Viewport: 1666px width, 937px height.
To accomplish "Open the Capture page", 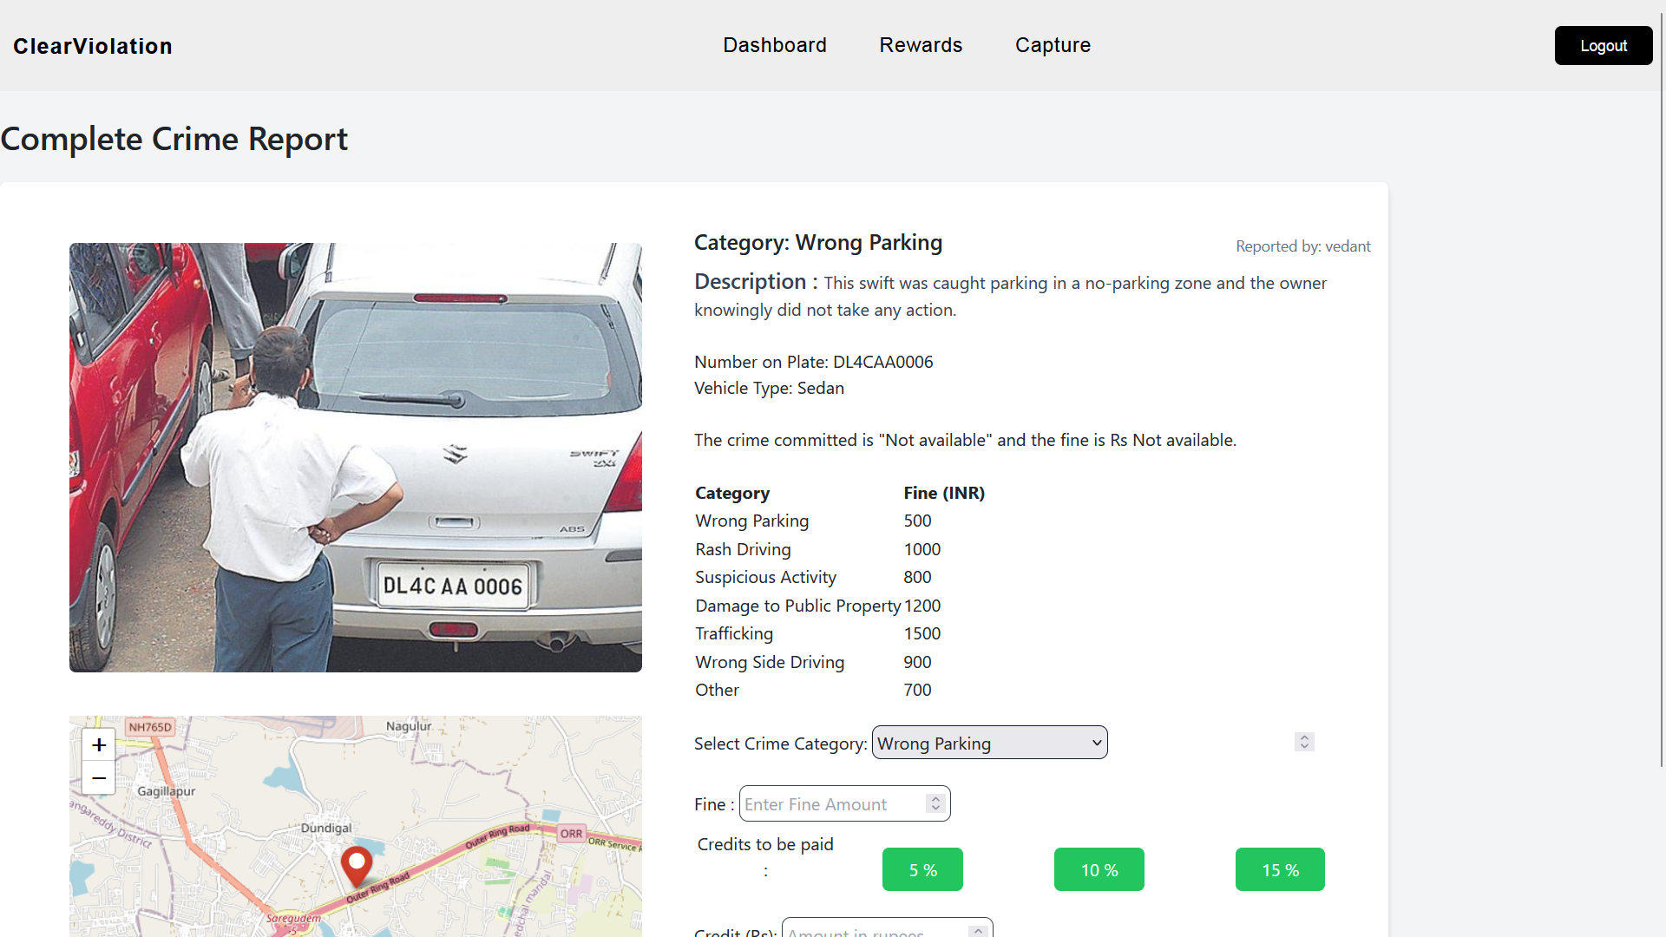I will (x=1053, y=45).
